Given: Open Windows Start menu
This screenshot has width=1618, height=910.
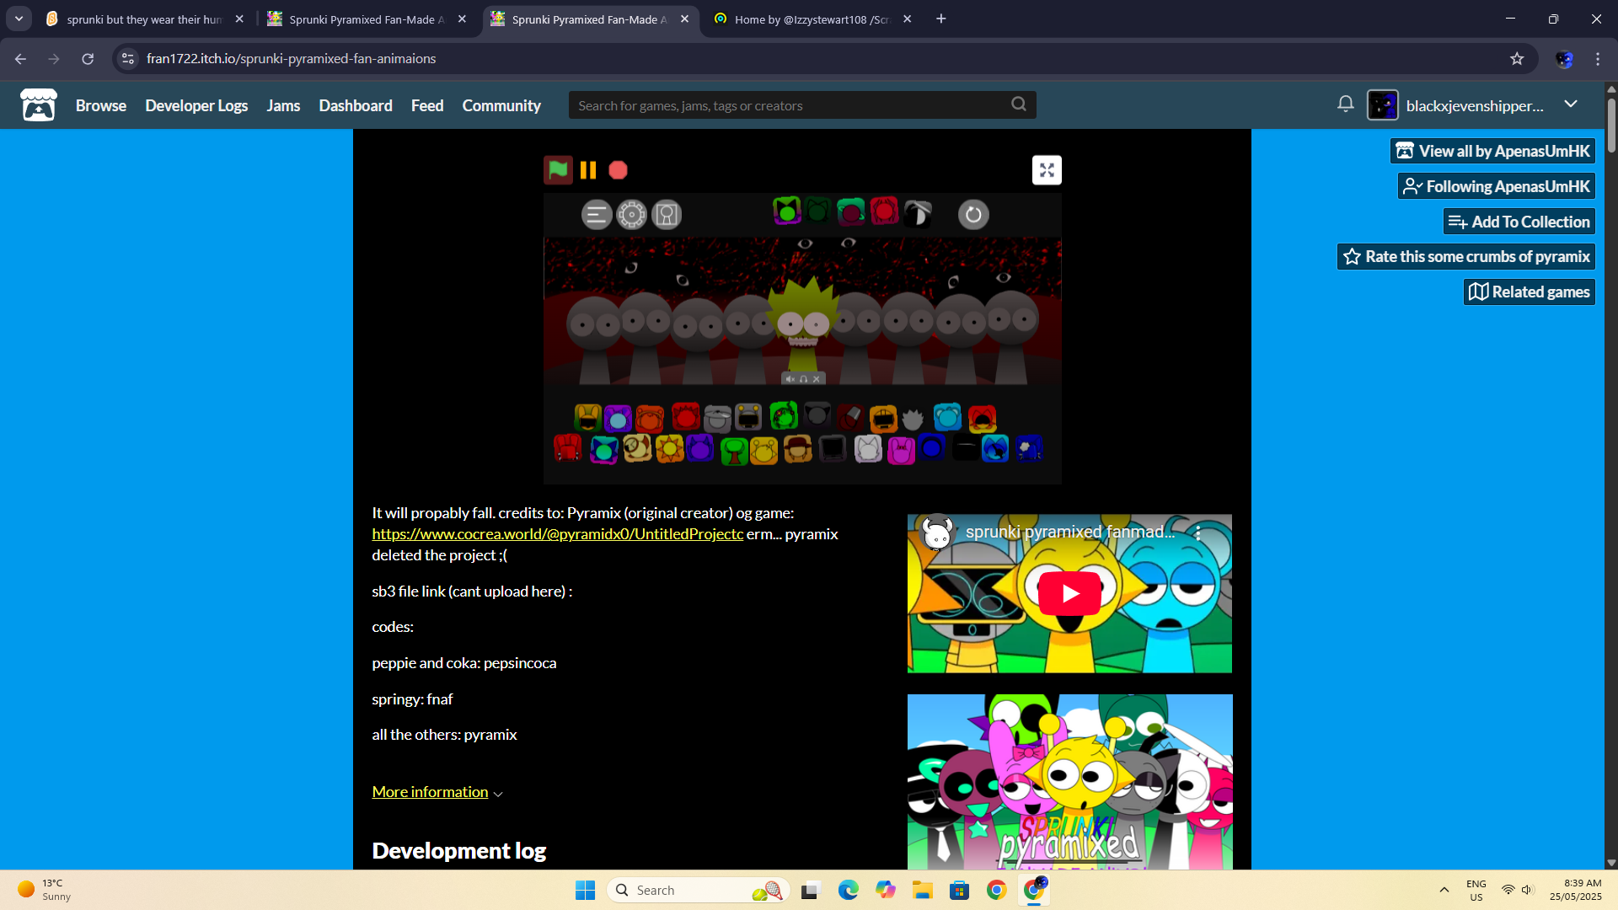Looking at the screenshot, I should pos(585,890).
